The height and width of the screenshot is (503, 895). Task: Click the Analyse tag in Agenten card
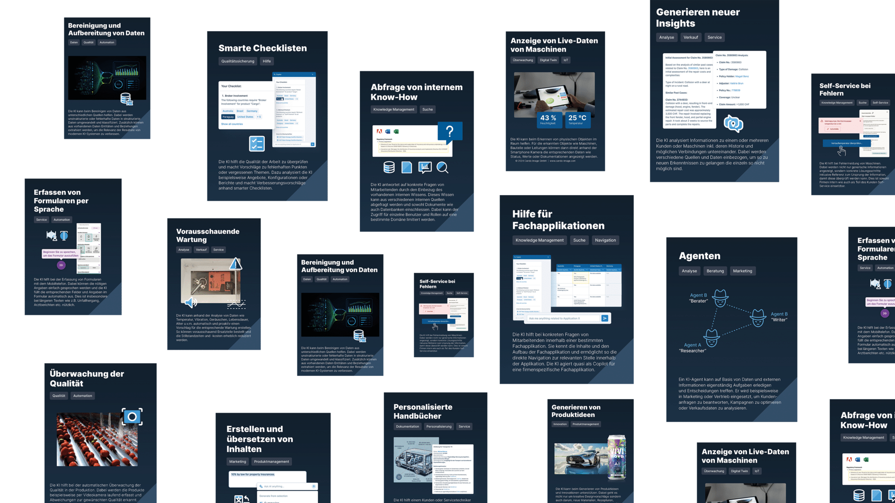click(x=689, y=271)
